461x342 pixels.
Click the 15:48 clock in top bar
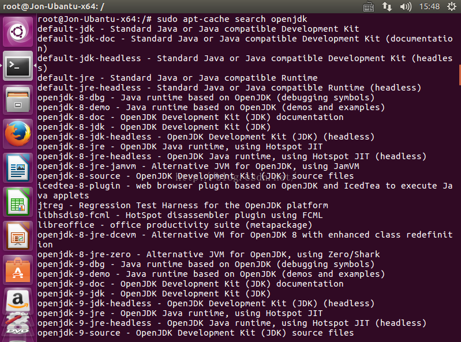point(429,7)
